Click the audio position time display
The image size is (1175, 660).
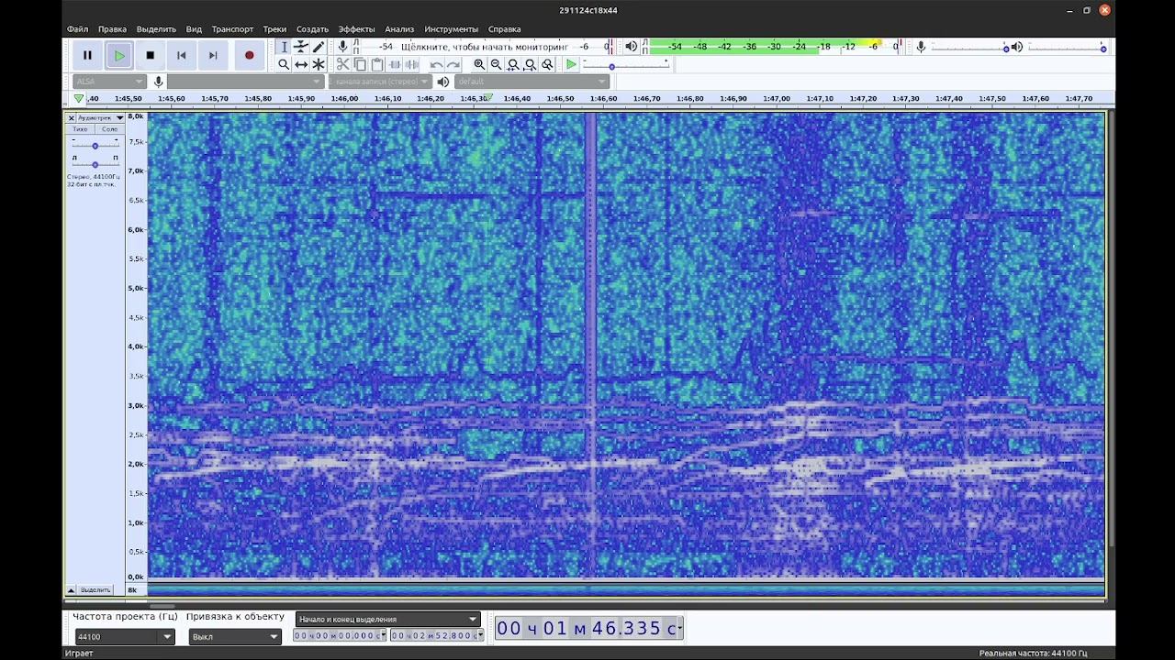click(588, 628)
